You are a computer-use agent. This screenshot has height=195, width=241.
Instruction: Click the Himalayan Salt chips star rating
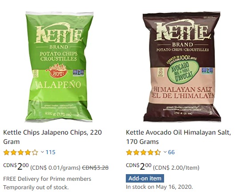coord(143,152)
